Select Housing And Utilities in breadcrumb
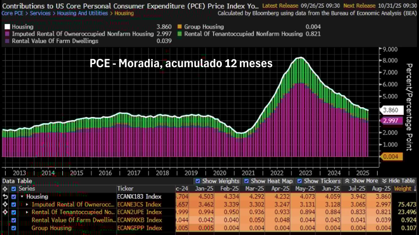Screen dimensions: 419x235 click(83, 13)
